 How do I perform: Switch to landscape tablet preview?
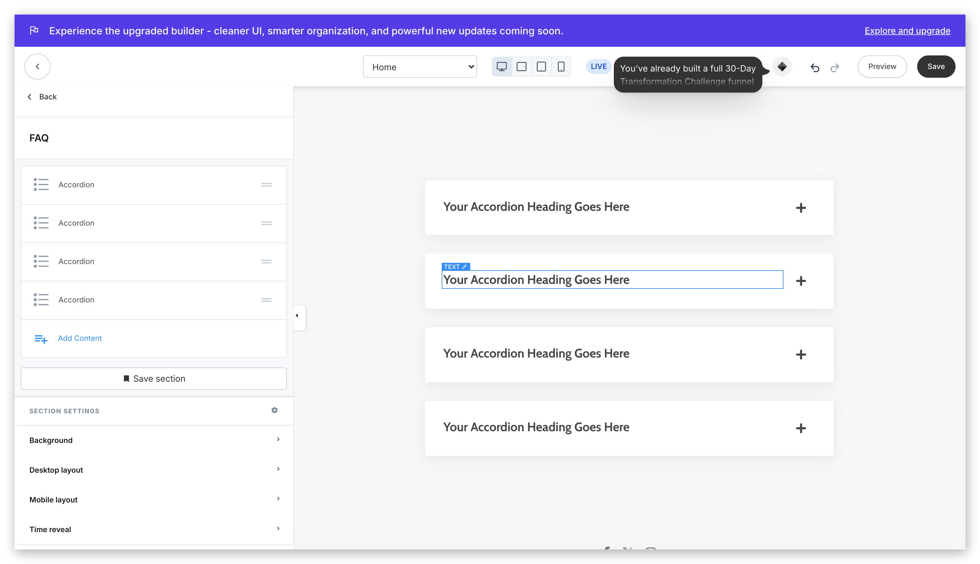[521, 67]
